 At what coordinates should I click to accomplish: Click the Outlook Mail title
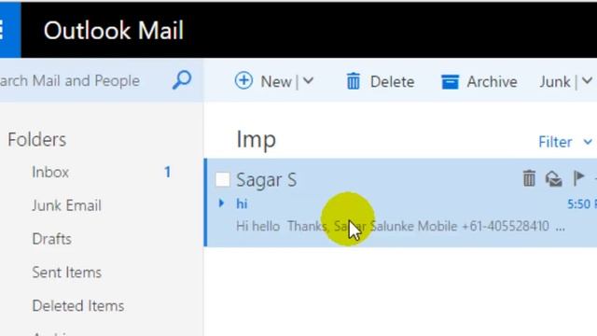[114, 30]
